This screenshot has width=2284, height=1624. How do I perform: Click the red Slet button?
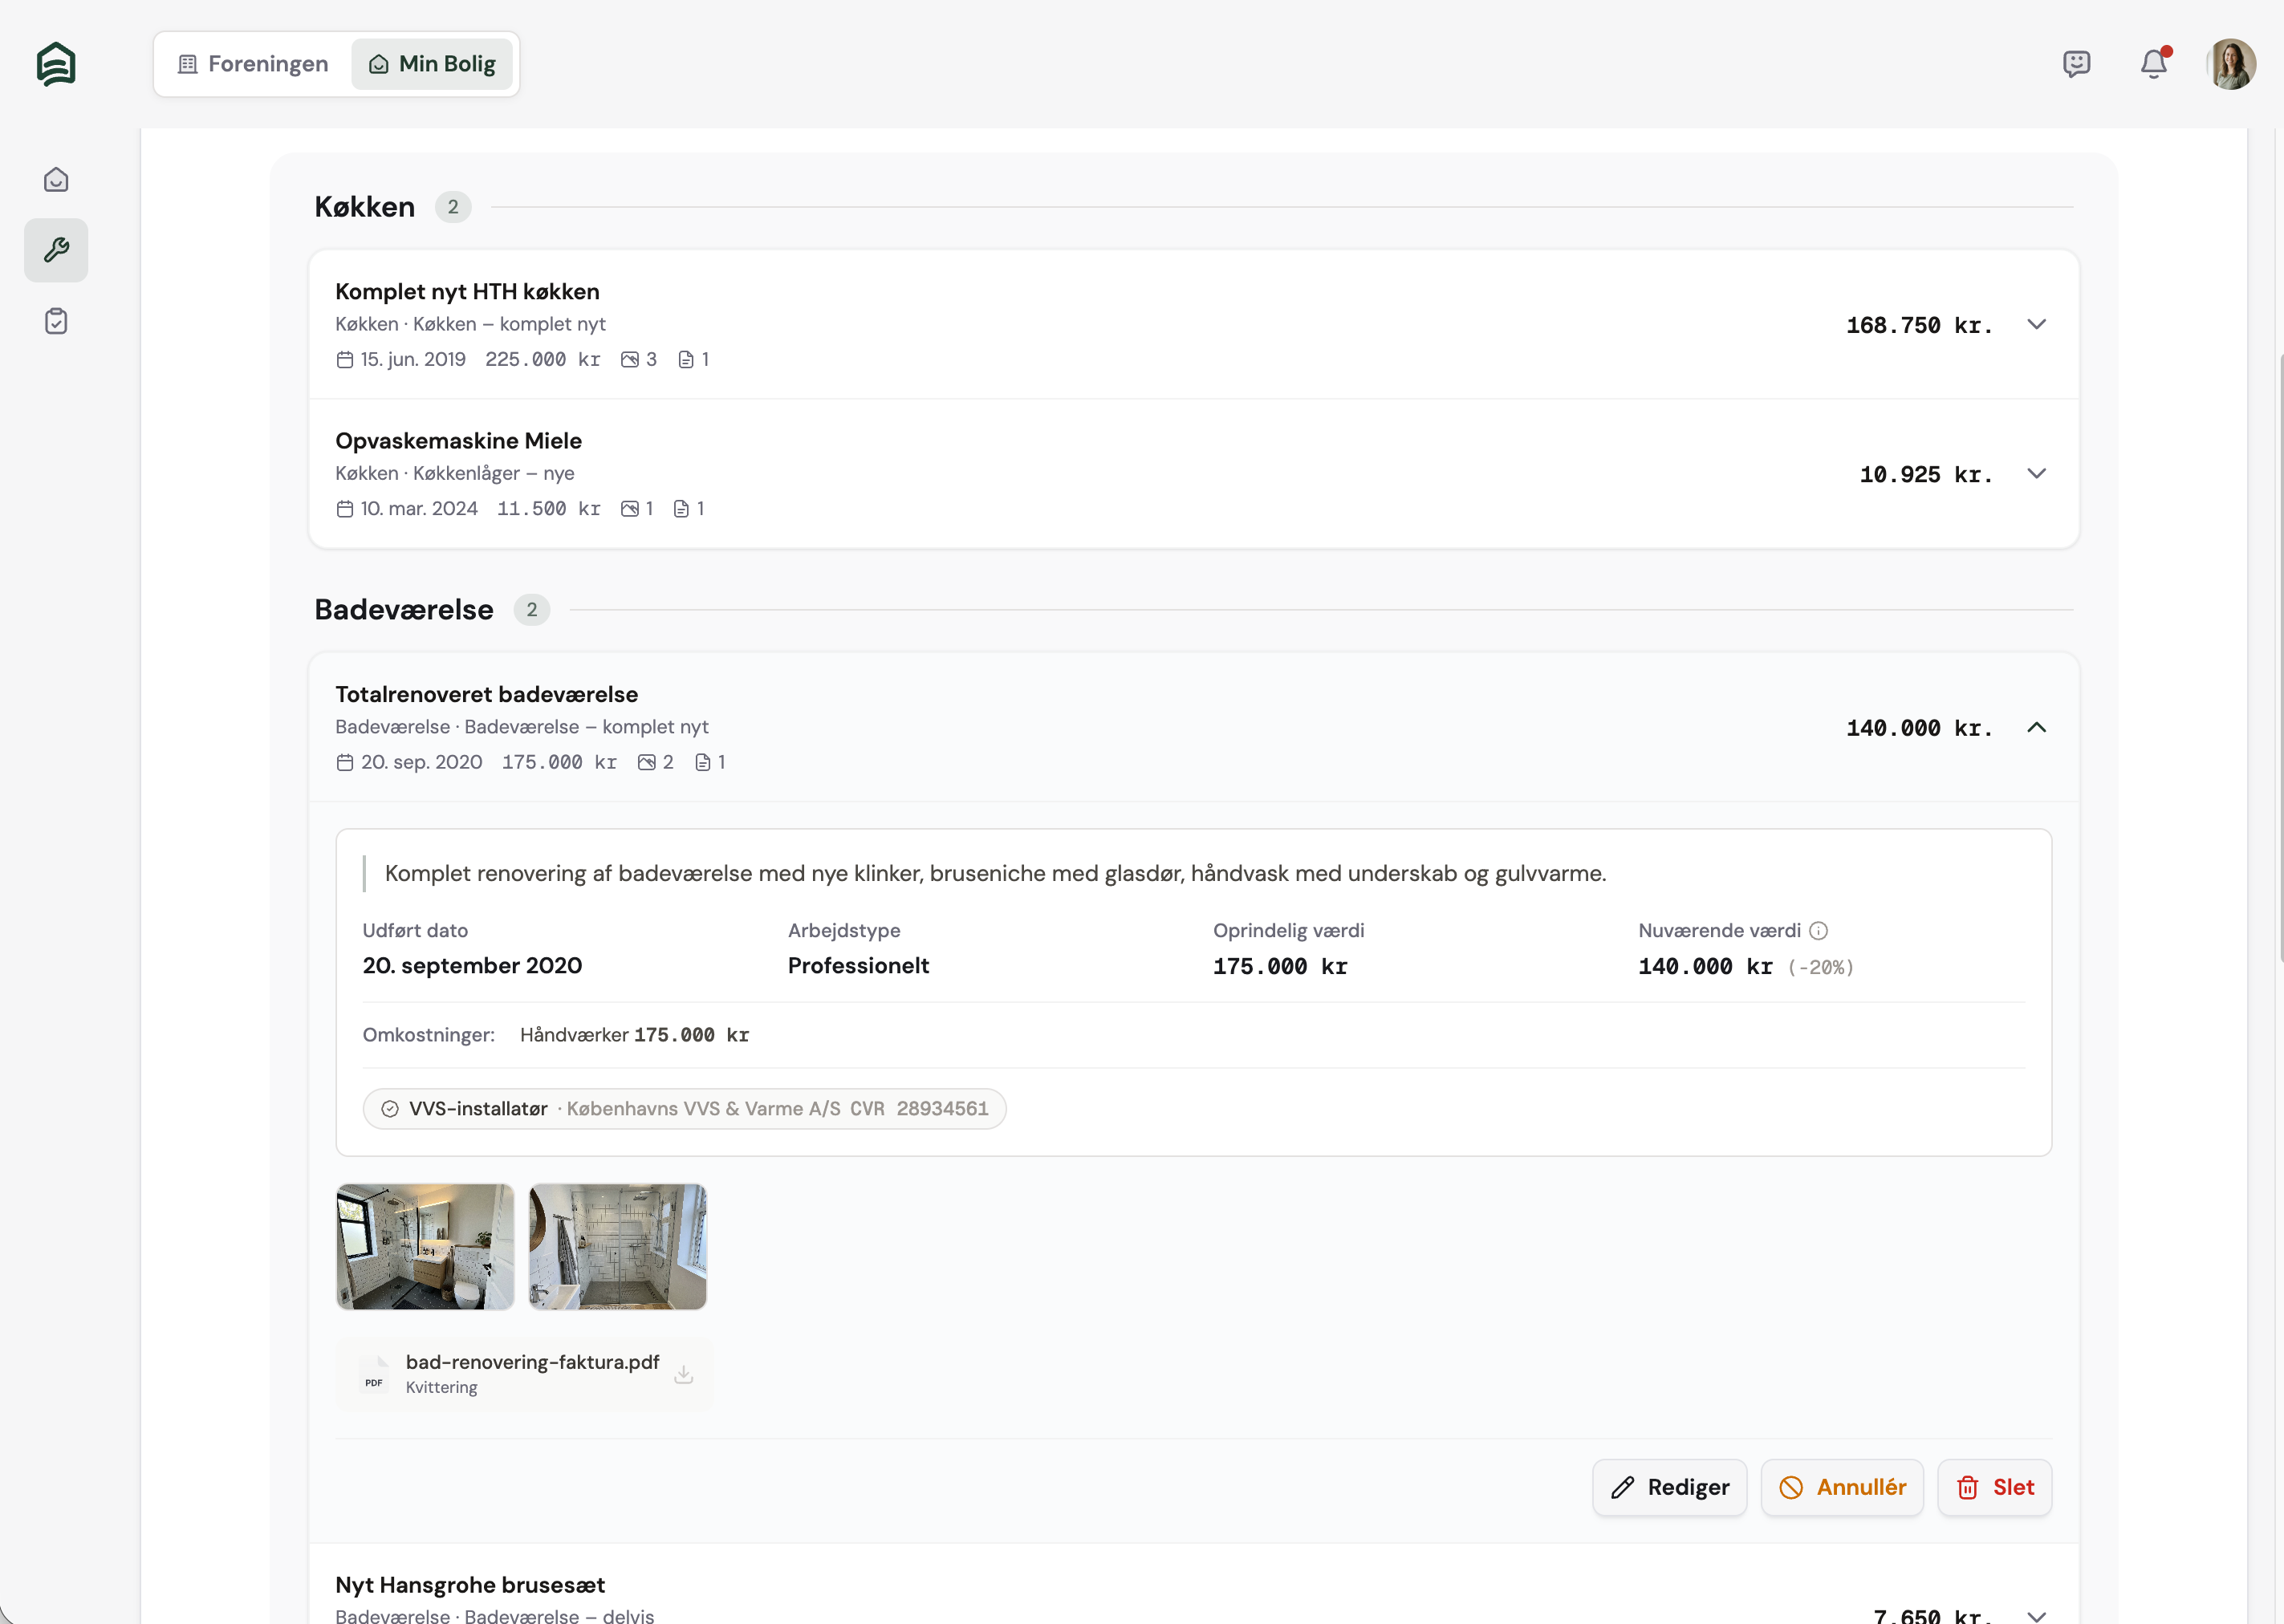(x=1994, y=1488)
